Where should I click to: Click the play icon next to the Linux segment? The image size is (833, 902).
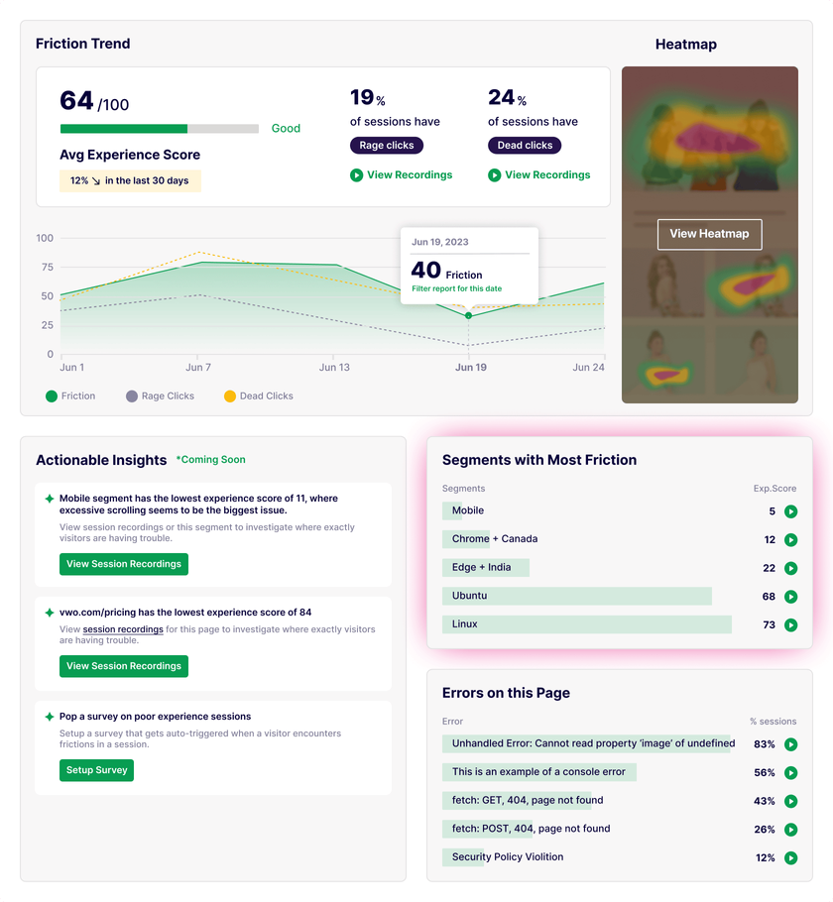point(790,625)
